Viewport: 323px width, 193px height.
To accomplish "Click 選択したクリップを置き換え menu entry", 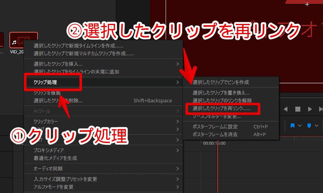I will pos(221,93).
